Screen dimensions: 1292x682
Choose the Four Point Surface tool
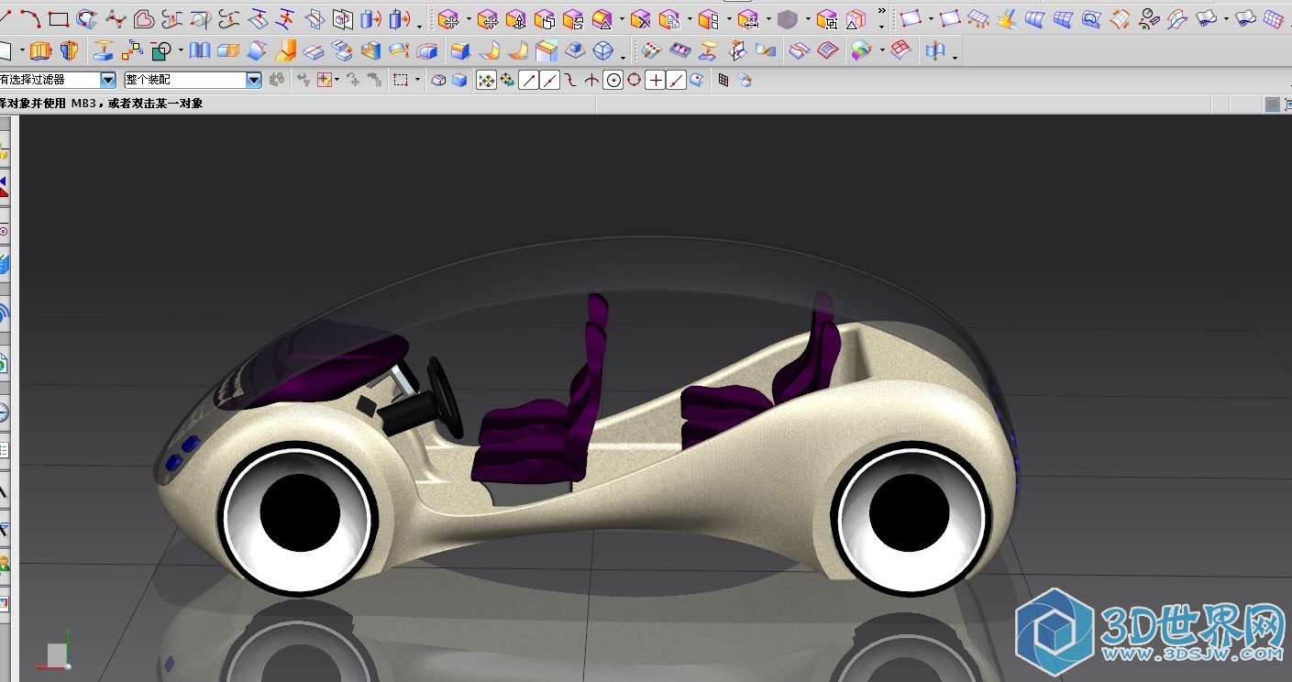911,18
